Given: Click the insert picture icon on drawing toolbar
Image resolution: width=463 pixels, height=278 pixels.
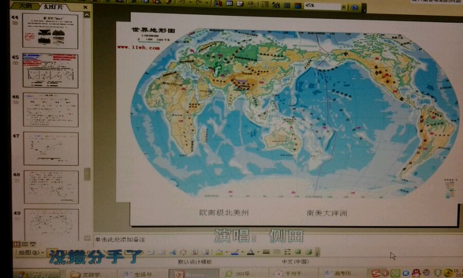Looking at the screenshot, I should pyautogui.click(x=205, y=252).
